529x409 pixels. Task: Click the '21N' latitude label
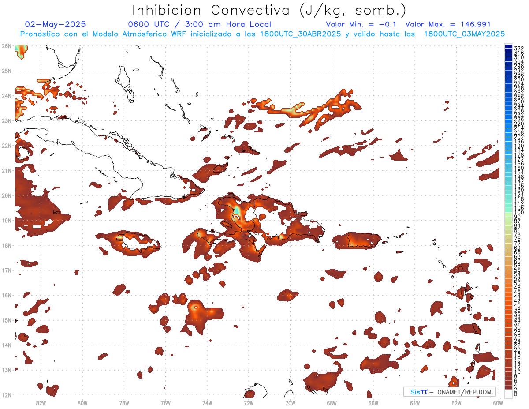(7, 170)
